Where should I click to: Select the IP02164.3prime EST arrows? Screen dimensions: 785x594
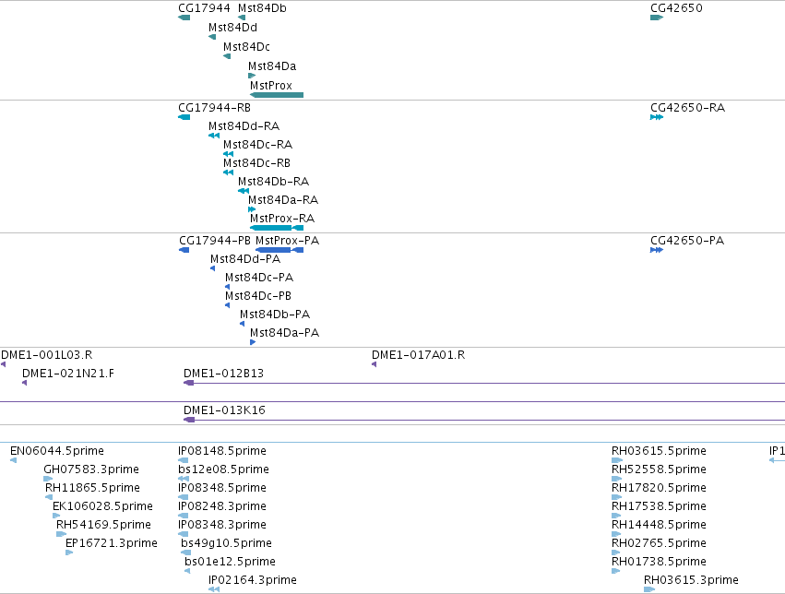point(214,590)
